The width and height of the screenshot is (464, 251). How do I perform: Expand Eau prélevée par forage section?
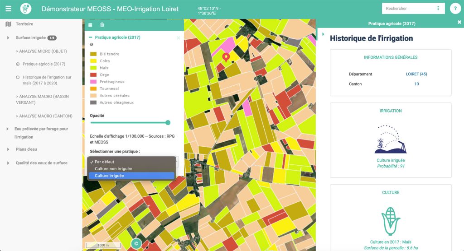[7, 129]
